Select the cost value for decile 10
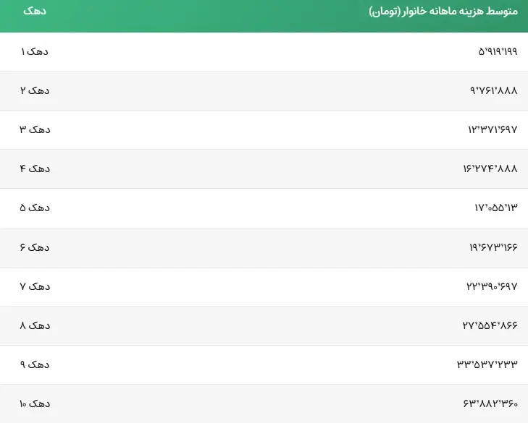The width and height of the screenshot is (528, 423). pyautogui.click(x=490, y=403)
